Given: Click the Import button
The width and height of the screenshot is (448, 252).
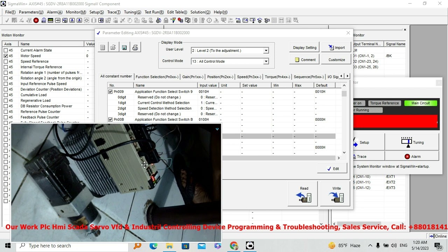Looking at the screenshot, I should click(x=336, y=48).
